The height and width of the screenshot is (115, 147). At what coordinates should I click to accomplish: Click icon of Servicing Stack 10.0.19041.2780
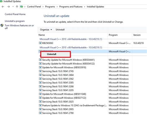coord(40,113)
